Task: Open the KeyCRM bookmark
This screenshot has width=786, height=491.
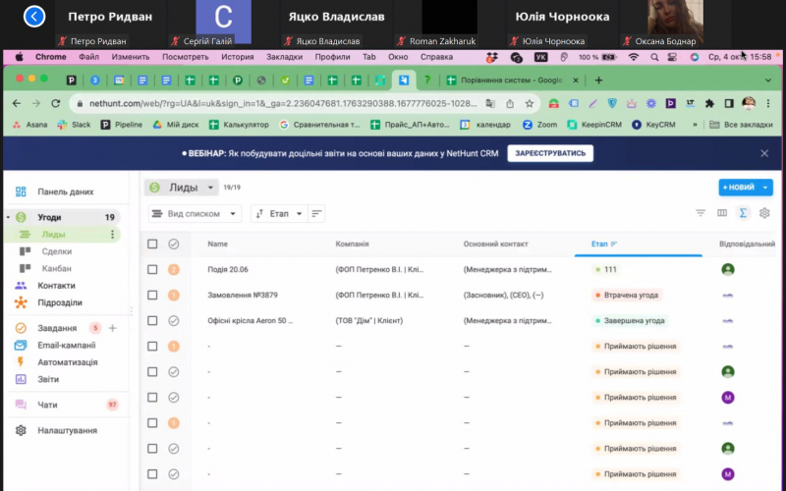Action: tap(653, 125)
